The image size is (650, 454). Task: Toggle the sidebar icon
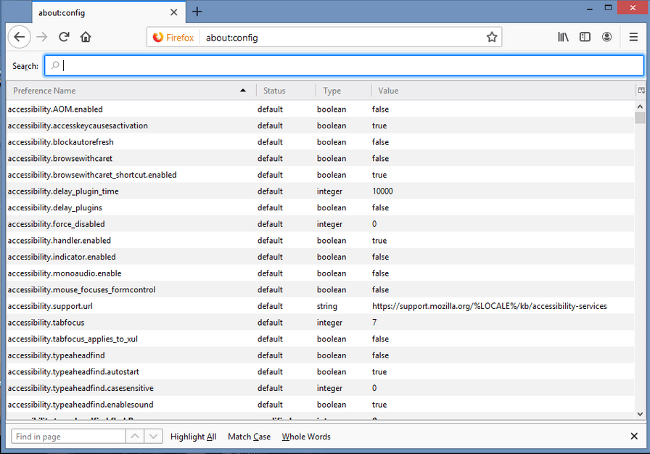(x=585, y=36)
